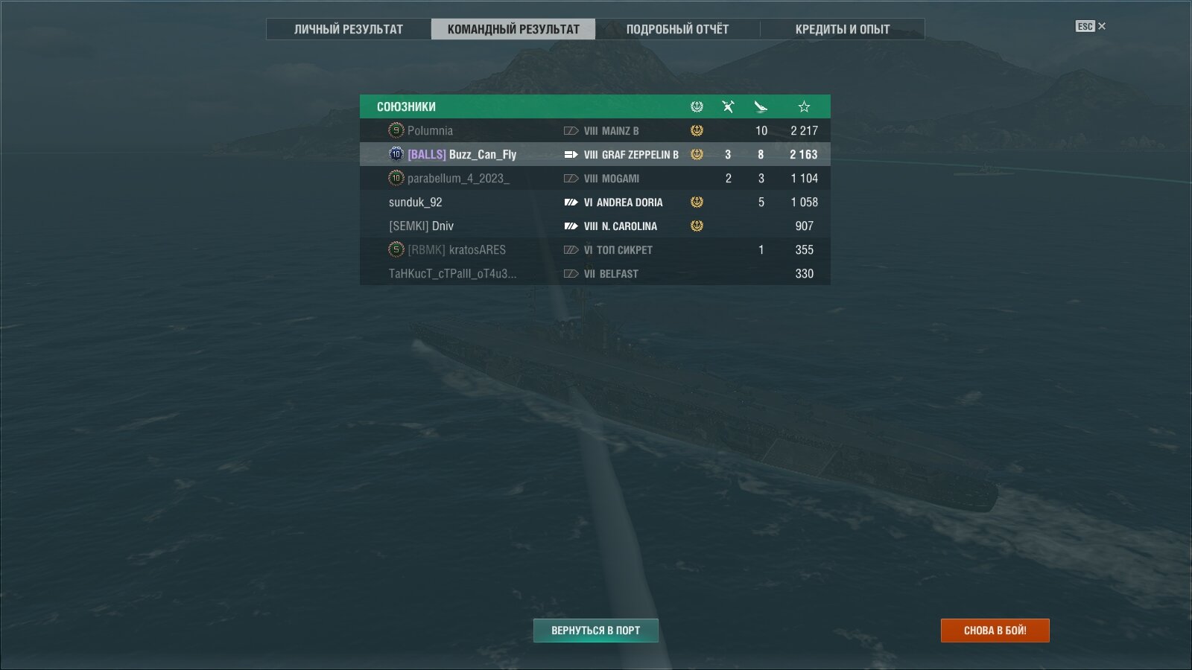This screenshot has height=670, width=1192.
Task: Click the Andrea Doria battleship class icon
Action: pyautogui.click(x=571, y=202)
